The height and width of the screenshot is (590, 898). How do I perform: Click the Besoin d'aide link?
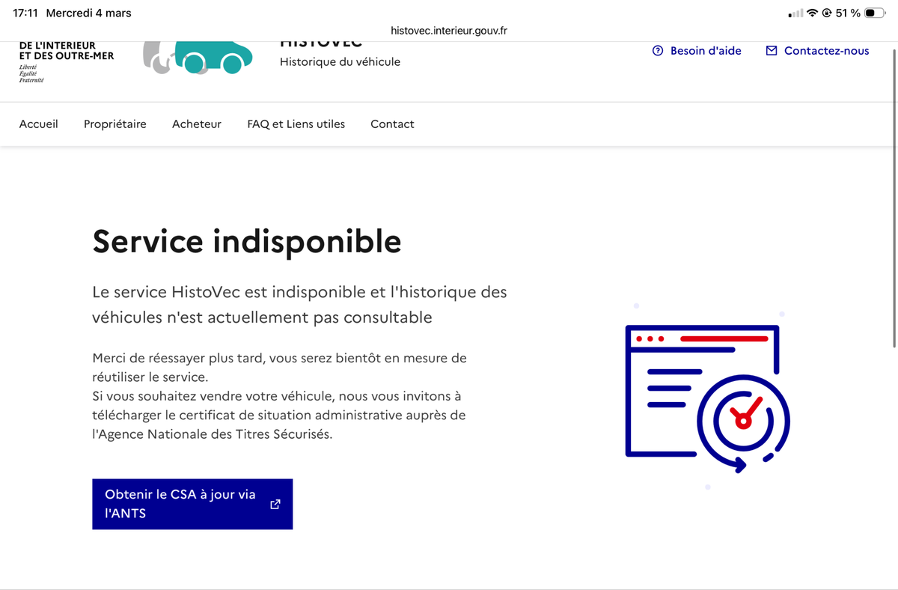[x=697, y=51]
